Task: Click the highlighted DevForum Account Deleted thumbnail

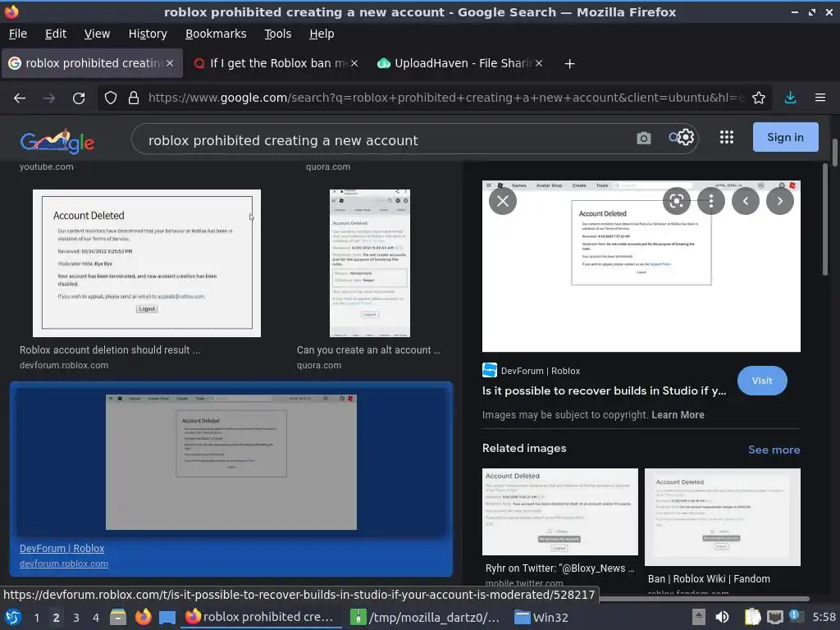Action: point(231,462)
